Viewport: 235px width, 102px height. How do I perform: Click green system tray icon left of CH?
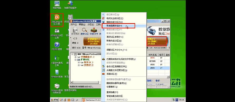[x=173, y=100]
